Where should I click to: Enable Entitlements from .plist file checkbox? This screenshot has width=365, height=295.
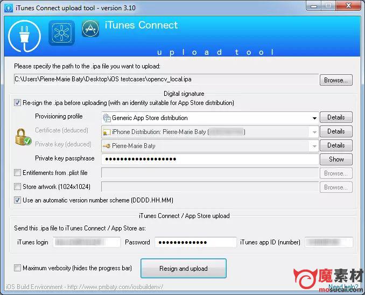[x=17, y=173]
